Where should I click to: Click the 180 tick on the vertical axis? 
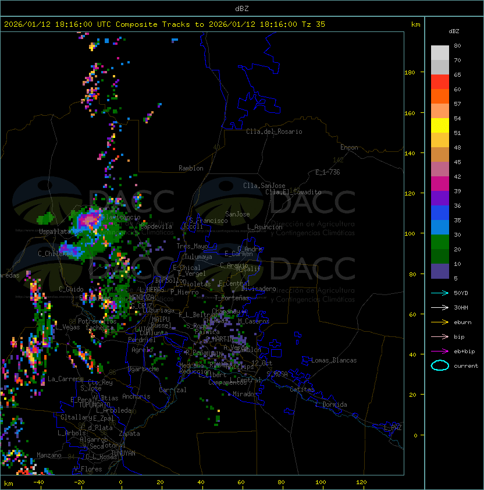[x=410, y=73]
